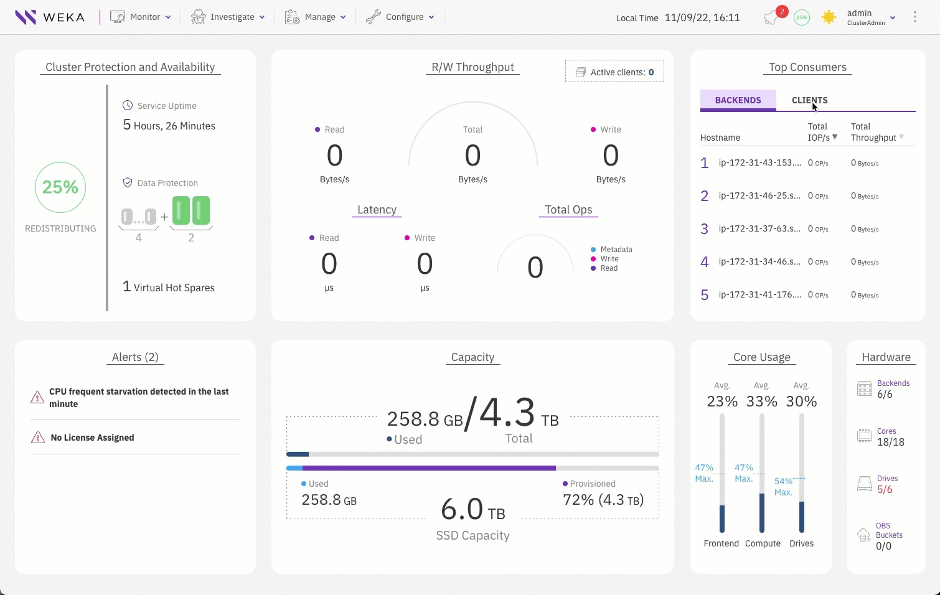Click the Backends server icon in Hardware
Image resolution: width=940 pixels, height=595 pixels.
865,388
